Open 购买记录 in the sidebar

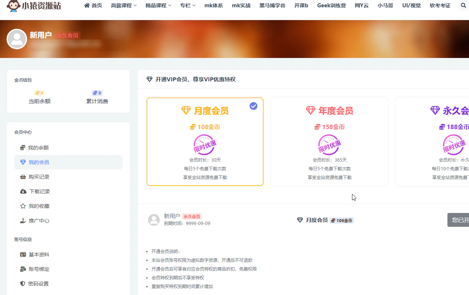[68, 177]
